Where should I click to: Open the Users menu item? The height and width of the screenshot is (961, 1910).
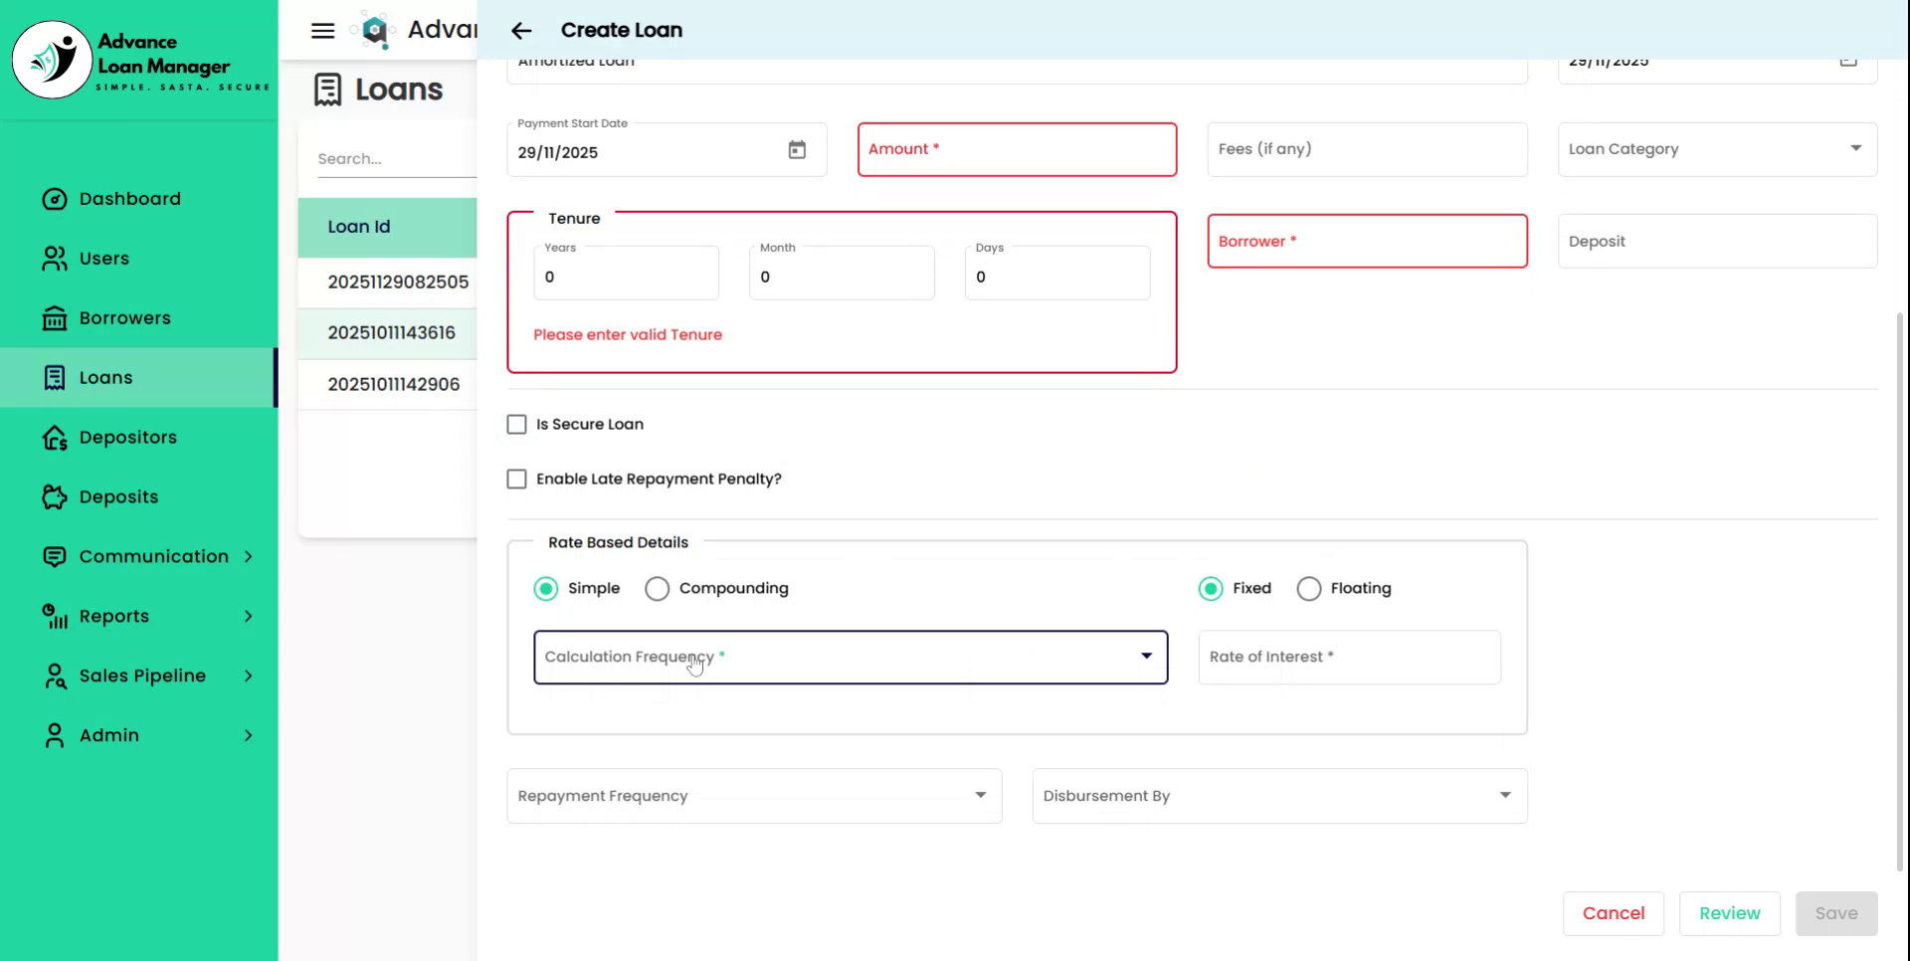pyautogui.click(x=104, y=259)
